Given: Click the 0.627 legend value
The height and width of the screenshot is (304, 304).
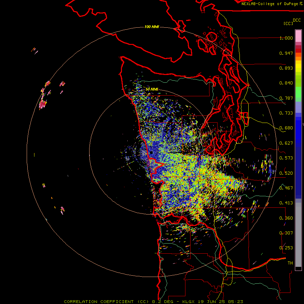Looking at the screenshot, I should point(286,143).
